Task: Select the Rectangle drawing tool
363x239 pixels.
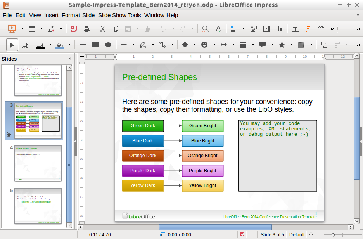Action: tap(95, 45)
